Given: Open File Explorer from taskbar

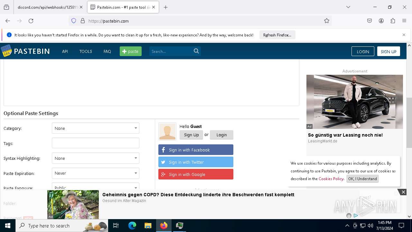Looking at the screenshot, I should [x=148, y=226].
